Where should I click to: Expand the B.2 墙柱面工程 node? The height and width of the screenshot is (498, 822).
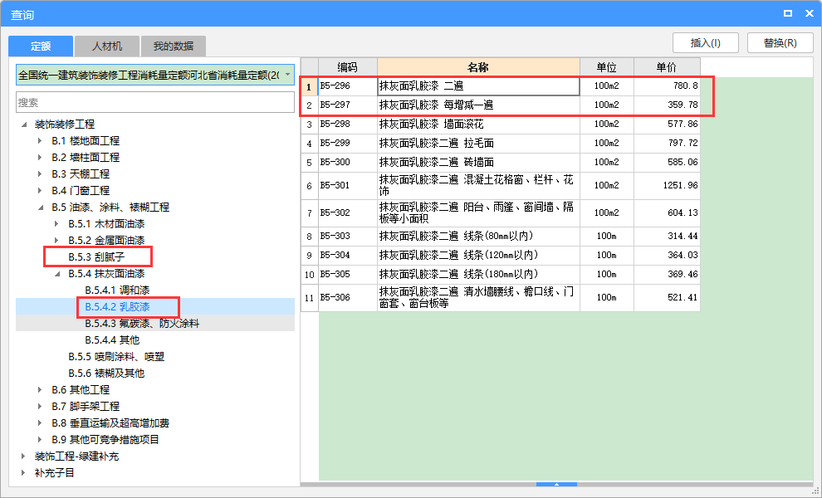(x=41, y=157)
